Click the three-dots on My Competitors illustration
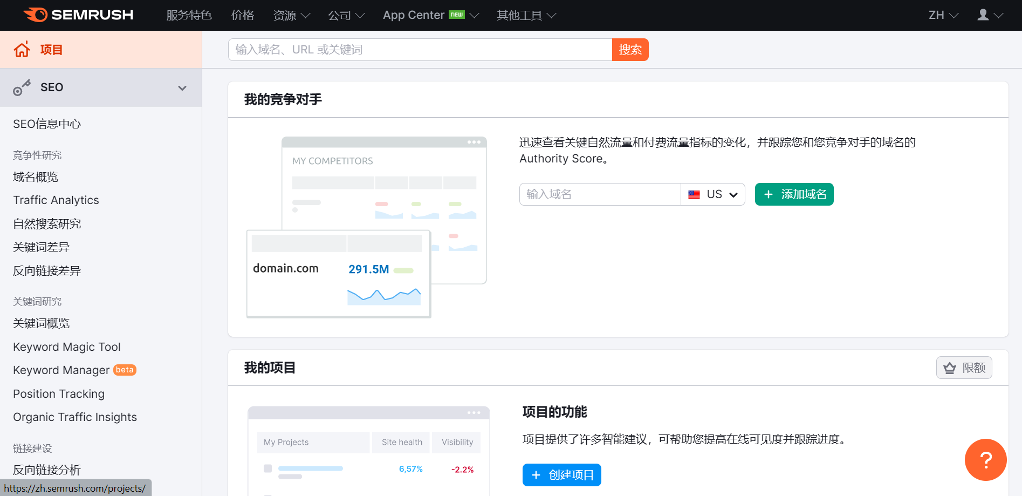The height and width of the screenshot is (496, 1022). coord(474,142)
